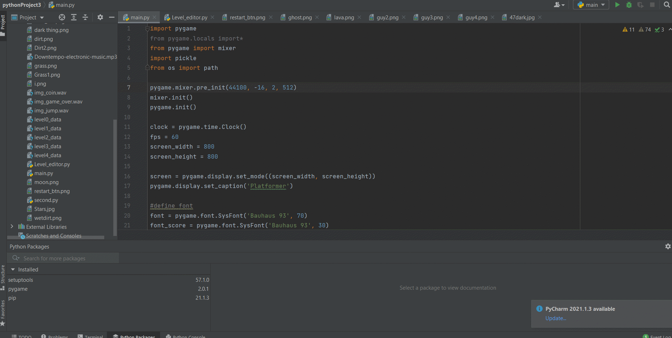Click the weak warnings 74 indicator
This screenshot has height=338, width=672.
click(645, 30)
